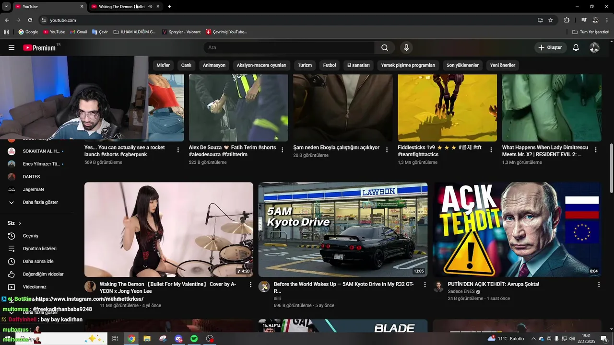This screenshot has height=345, width=614.
Task: Open the Gmail bookmark
Action: tap(78, 32)
